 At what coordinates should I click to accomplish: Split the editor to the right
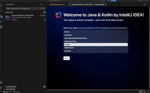coord(144,4)
